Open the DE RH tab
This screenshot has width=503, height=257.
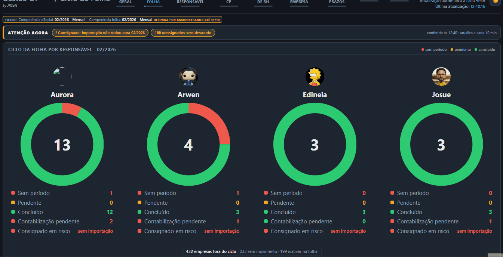point(263,2)
